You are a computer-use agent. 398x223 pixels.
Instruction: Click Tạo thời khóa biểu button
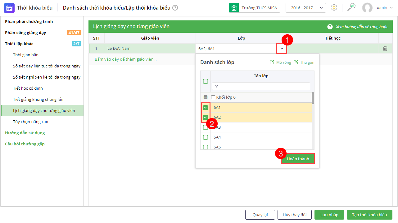point(369,215)
